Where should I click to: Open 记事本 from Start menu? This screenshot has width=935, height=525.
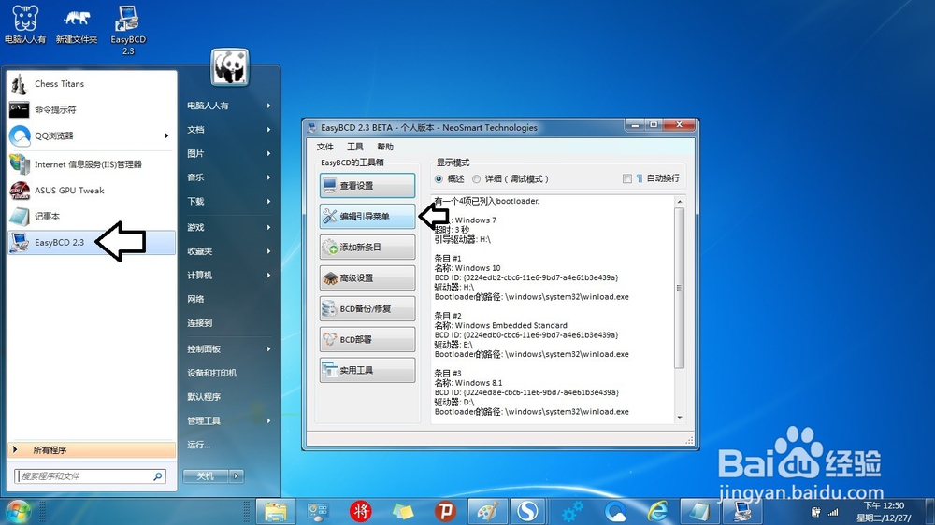[92, 217]
